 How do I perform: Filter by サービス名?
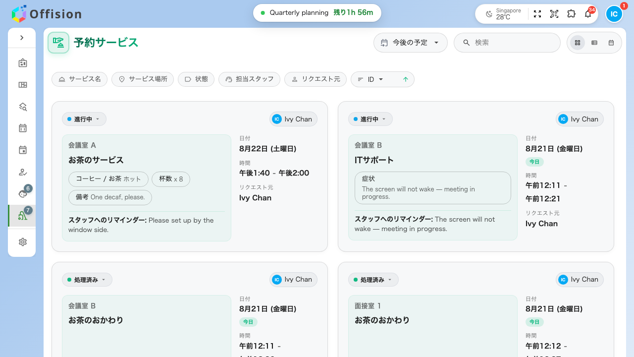point(79,79)
